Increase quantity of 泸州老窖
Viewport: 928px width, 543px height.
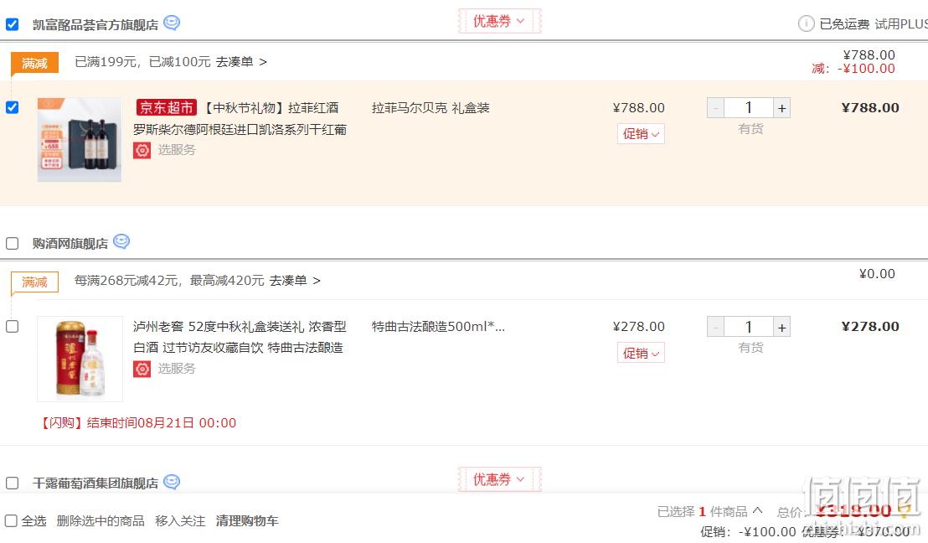click(781, 327)
